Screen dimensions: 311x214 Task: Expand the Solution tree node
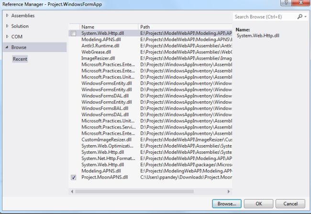(x=7, y=26)
